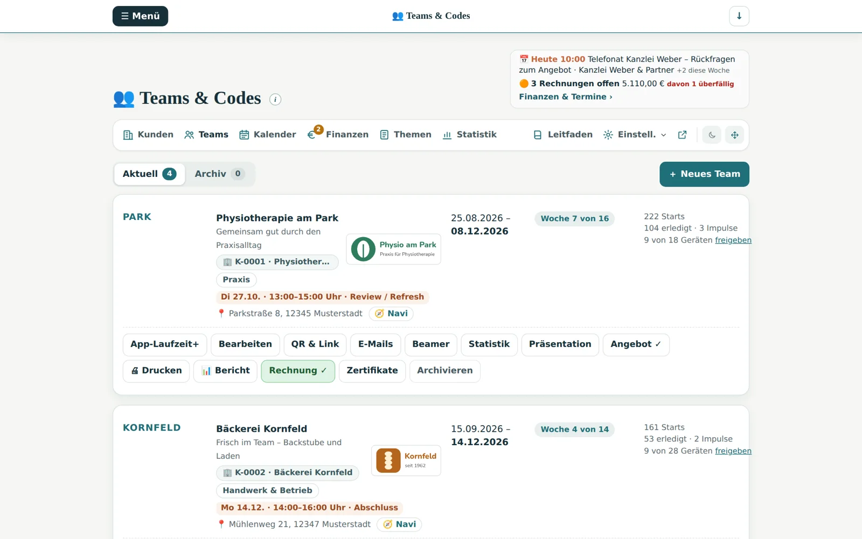Open the Kalender section
Viewport: 862px width, 539px height.
click(x=268, y=135)
